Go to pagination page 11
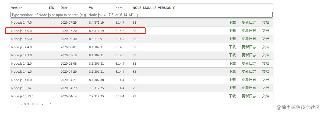Viewport: 324px width, 114px height. click(37, 104)
